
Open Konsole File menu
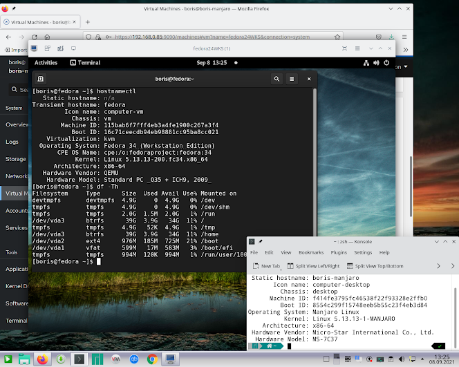click(x=254, y=252)
